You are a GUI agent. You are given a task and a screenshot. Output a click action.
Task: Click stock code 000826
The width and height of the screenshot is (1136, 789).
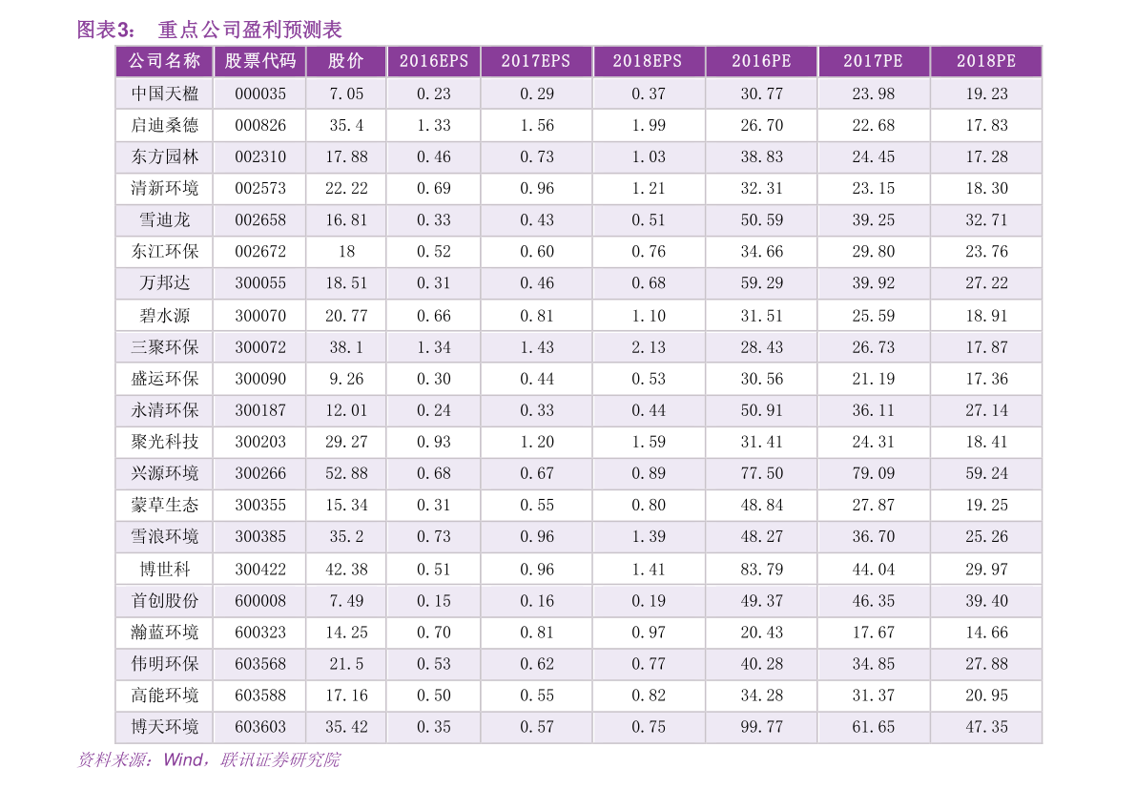pos(260,125)
